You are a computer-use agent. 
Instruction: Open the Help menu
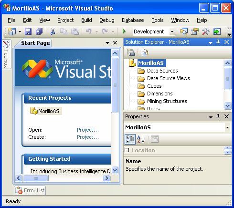pos(202,20)
